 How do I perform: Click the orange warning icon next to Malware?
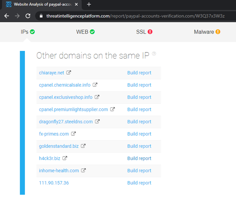pyautogui.click(x=218, y=32)
